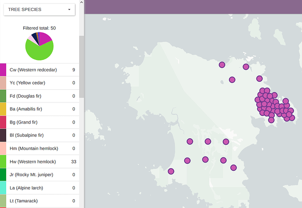This screenshot has width=302, height=208.
Task: Click the bottommost marker in the southern group
Action: 233,167
